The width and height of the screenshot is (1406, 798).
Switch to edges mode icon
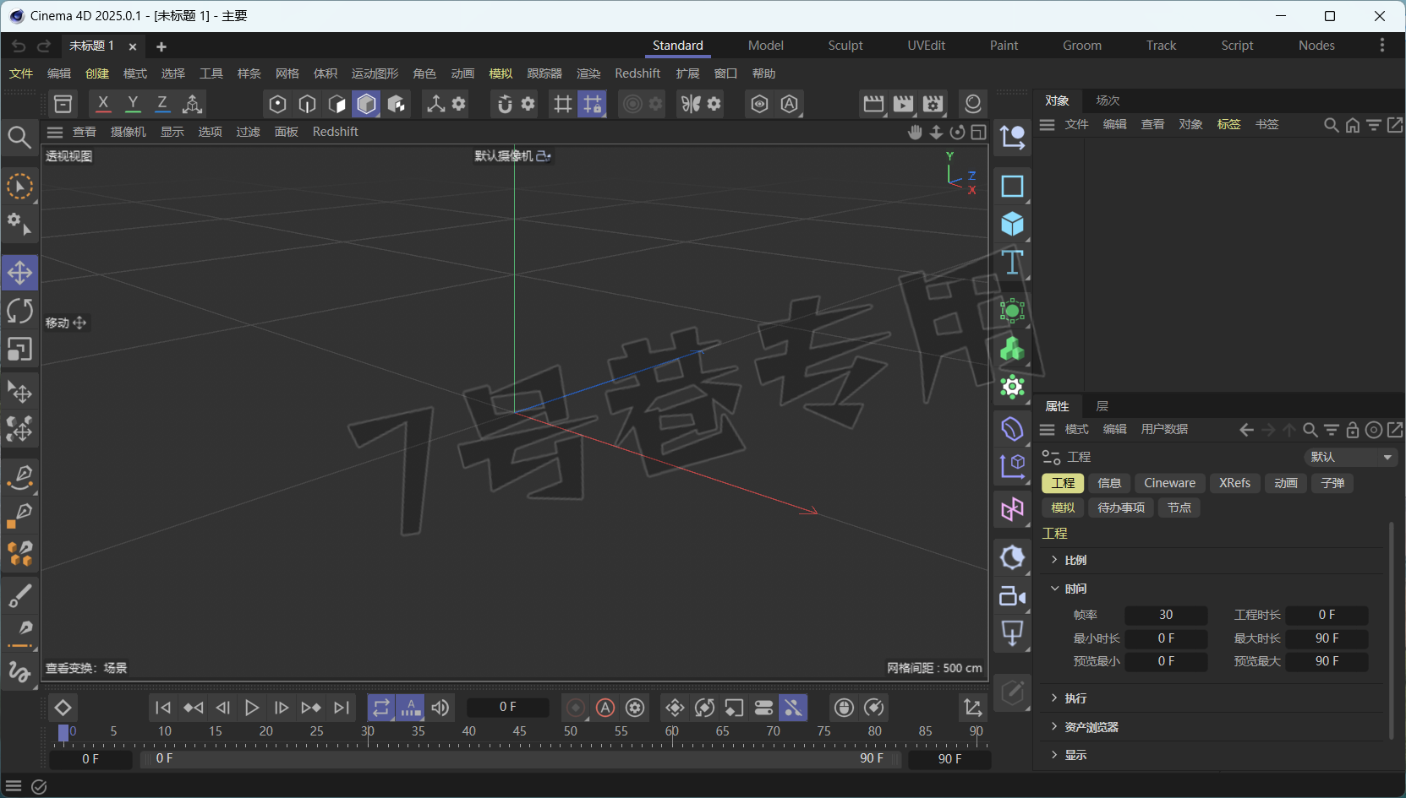tap(307, 104)
